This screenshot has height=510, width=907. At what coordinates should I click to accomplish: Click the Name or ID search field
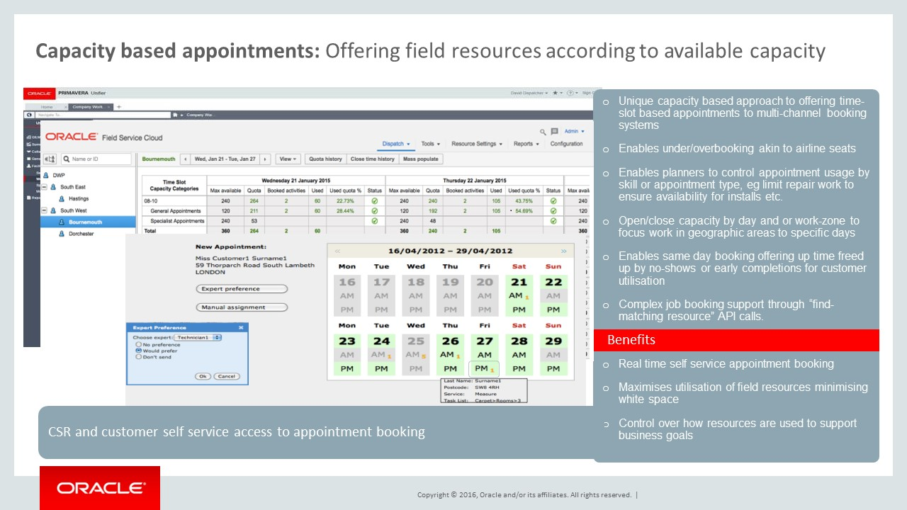[96, 159]
